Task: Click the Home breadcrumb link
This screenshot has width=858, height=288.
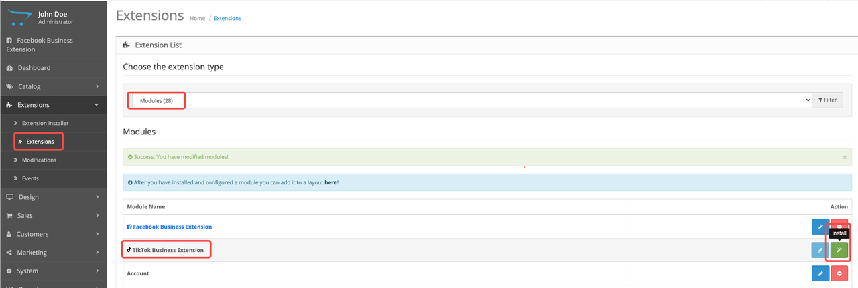Action: tap(197, 18)
